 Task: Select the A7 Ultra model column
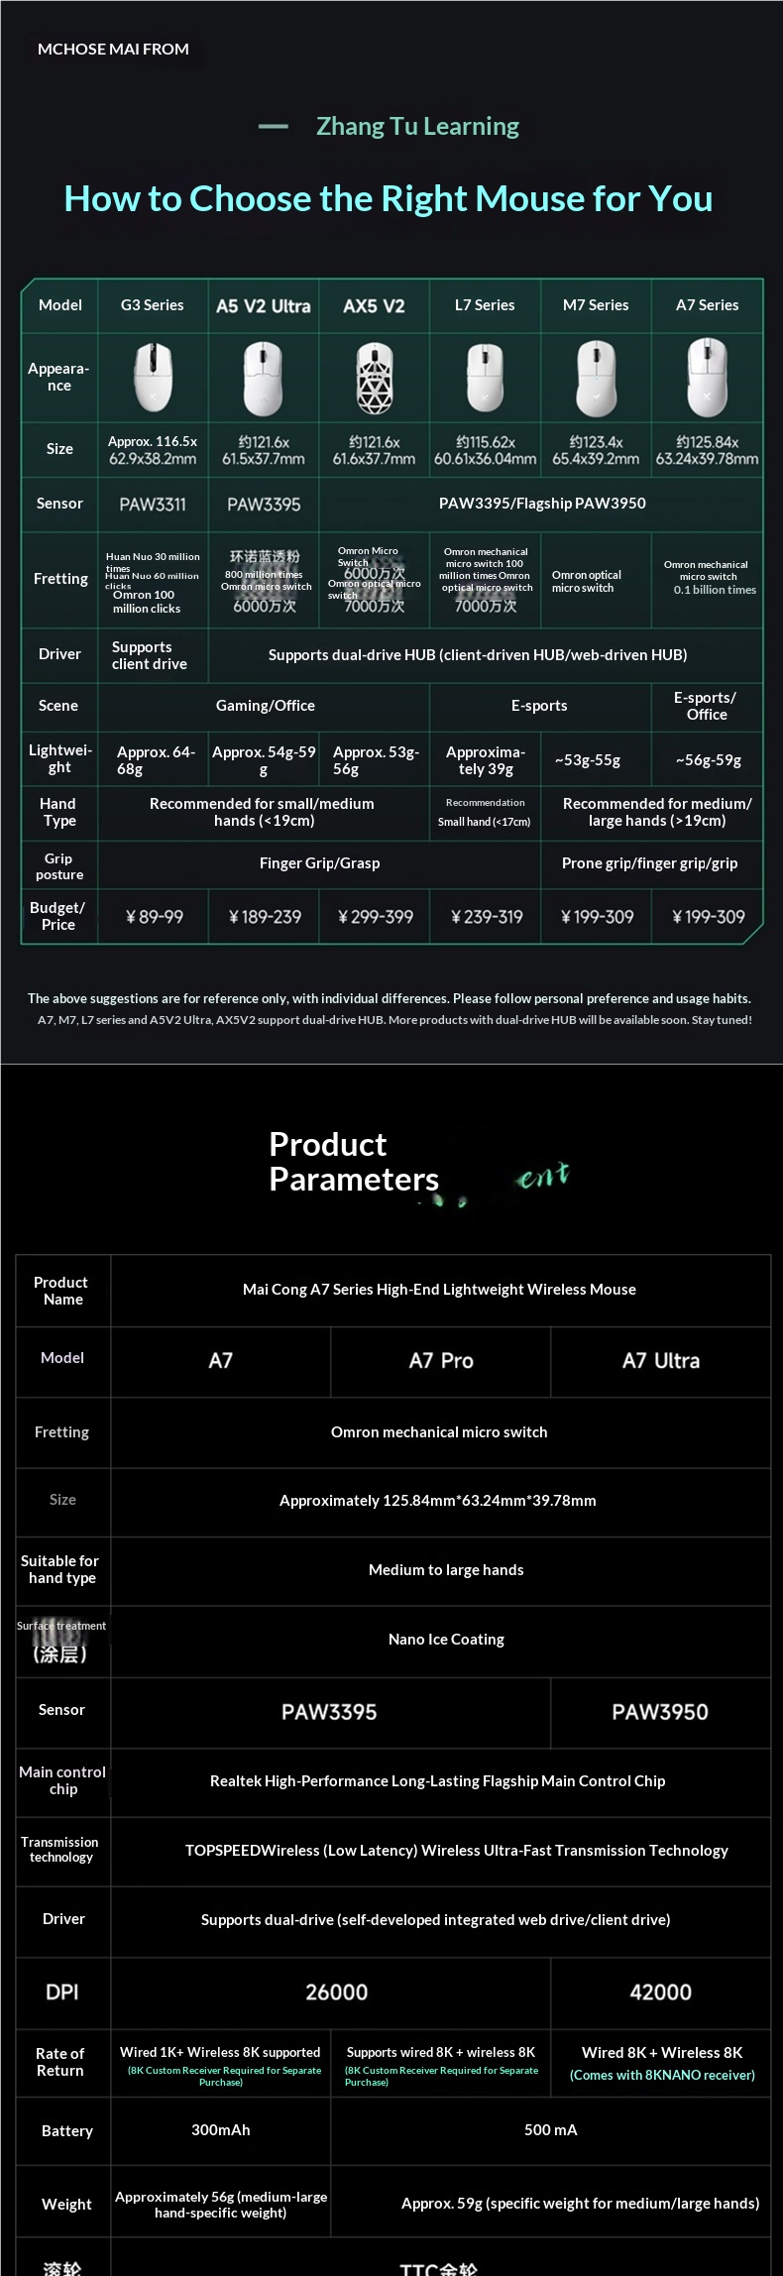[x=660, y=1361]
